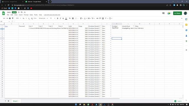Open the zoom level dropdown
The width and height of the screenshot is (189, 106).
(18, 18)
